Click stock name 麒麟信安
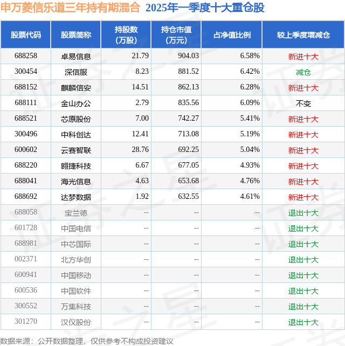Image resolution: width=345 pixels, height=346 pixels. point(76,88)
